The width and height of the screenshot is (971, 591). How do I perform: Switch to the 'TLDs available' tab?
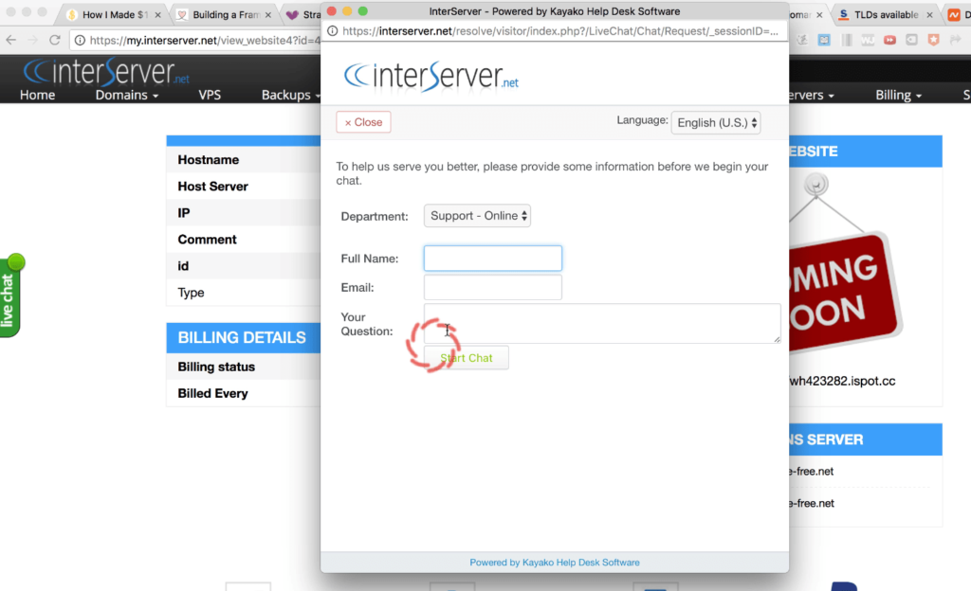886,15
